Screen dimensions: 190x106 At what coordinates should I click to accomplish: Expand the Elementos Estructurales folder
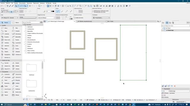tap(24, 42)
